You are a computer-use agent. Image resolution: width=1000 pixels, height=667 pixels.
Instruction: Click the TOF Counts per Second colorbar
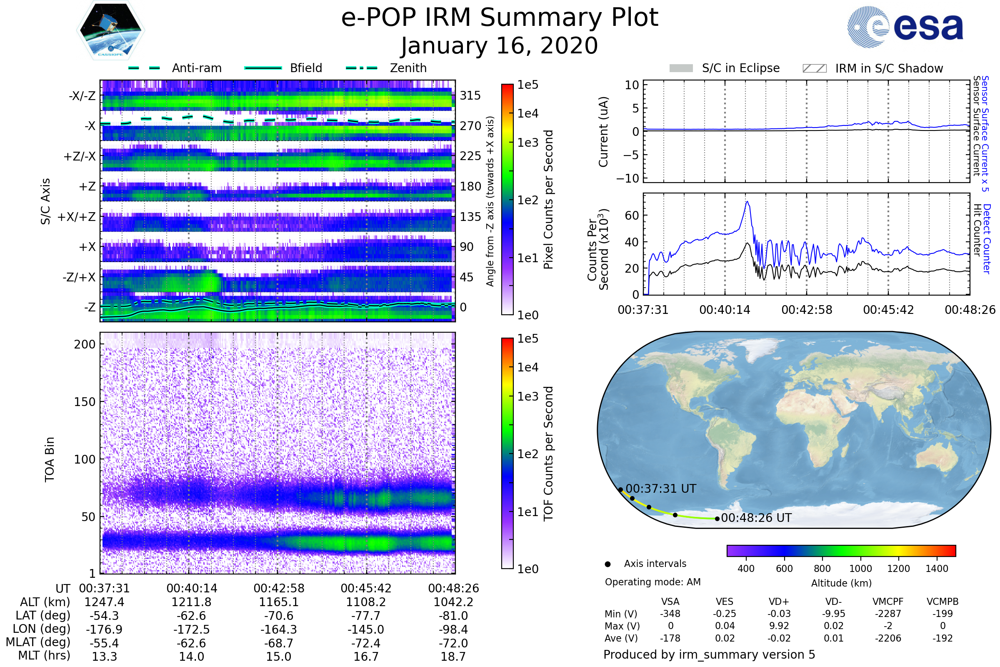tap(507, 453)
